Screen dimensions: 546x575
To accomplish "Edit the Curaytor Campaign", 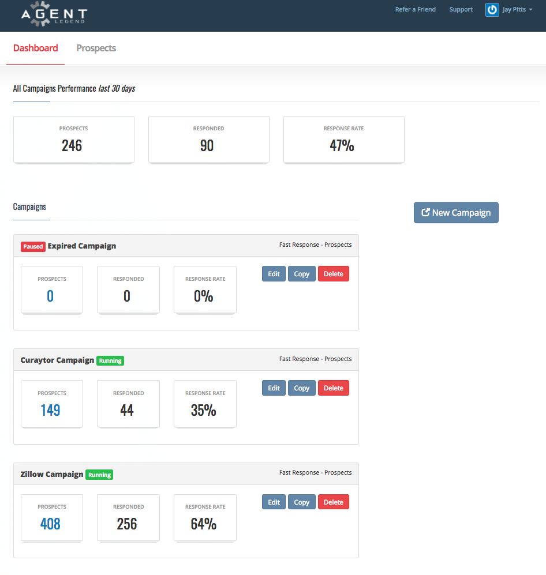I will coord(274,388).
